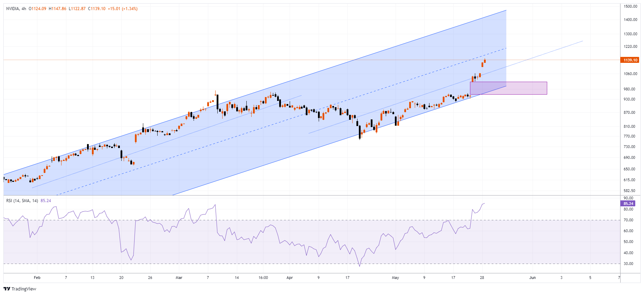Click the 28 date label on time axis
This screenshot has height=295, width=644.
pos(482,278)
